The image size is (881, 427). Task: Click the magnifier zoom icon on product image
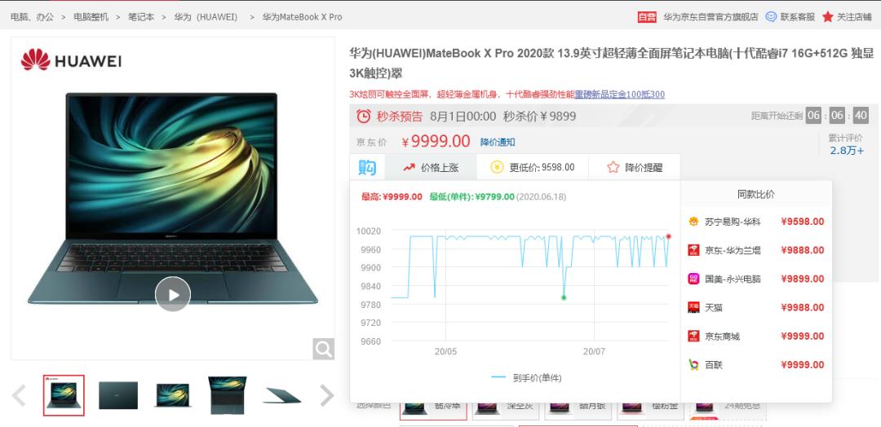324,349
